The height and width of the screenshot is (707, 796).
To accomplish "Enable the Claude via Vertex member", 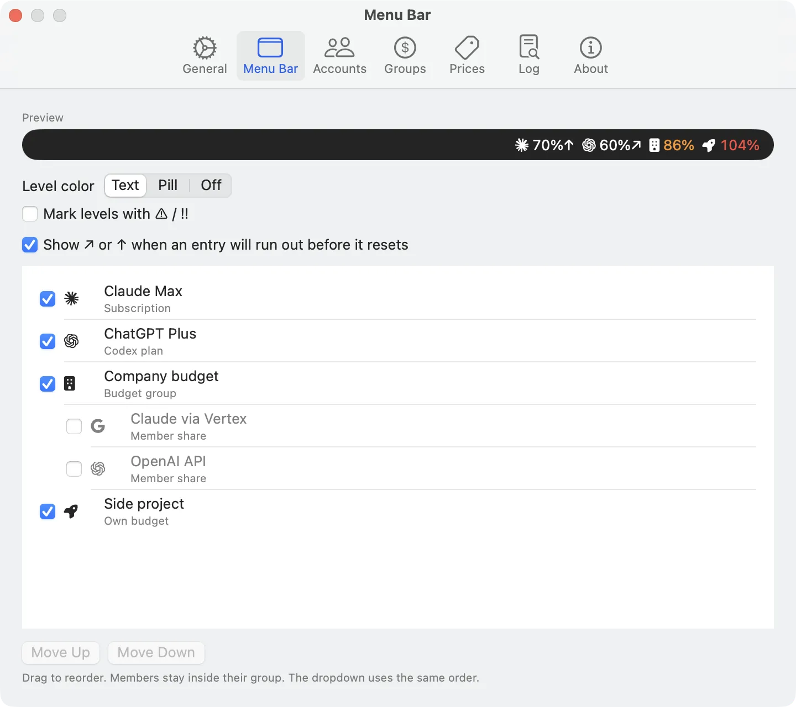I will tap(74, 426).
